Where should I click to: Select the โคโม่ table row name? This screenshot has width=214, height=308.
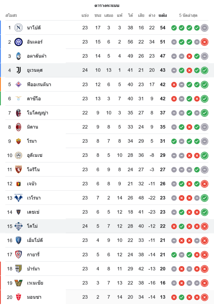click(32, 226)
